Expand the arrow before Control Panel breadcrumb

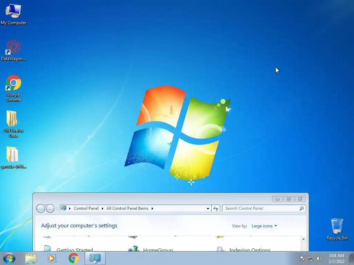point(70,208)
